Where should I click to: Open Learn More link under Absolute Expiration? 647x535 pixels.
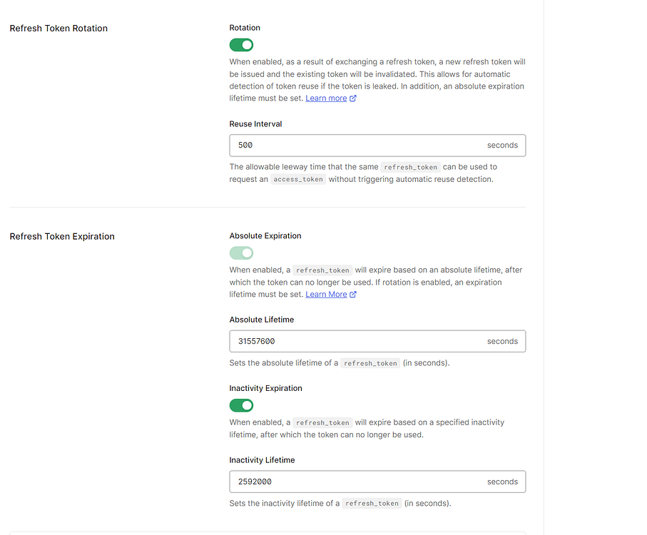[326, 295]
